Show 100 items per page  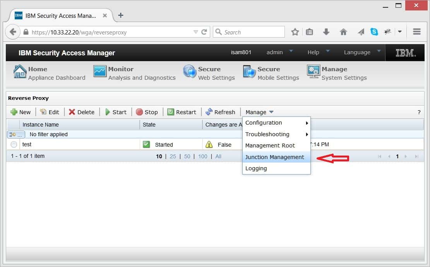coord(202,156)
